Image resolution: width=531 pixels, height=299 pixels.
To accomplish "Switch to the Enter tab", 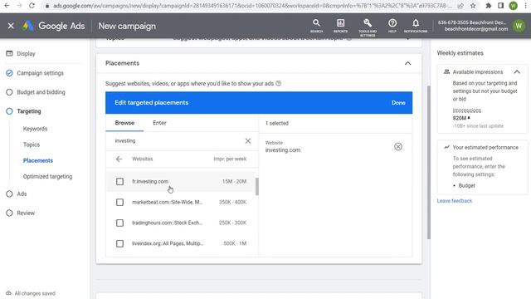I will (x=159, y=123).
